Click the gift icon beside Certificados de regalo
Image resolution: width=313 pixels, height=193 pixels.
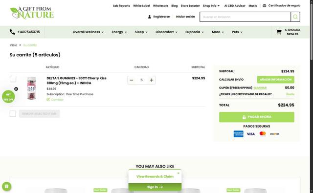[x=264, y=5]
